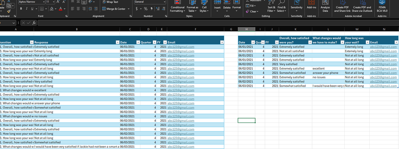This screenshot has width=399, height=149.
Task: Open Alignment settings dialog launcher
Action: (131, 16)
